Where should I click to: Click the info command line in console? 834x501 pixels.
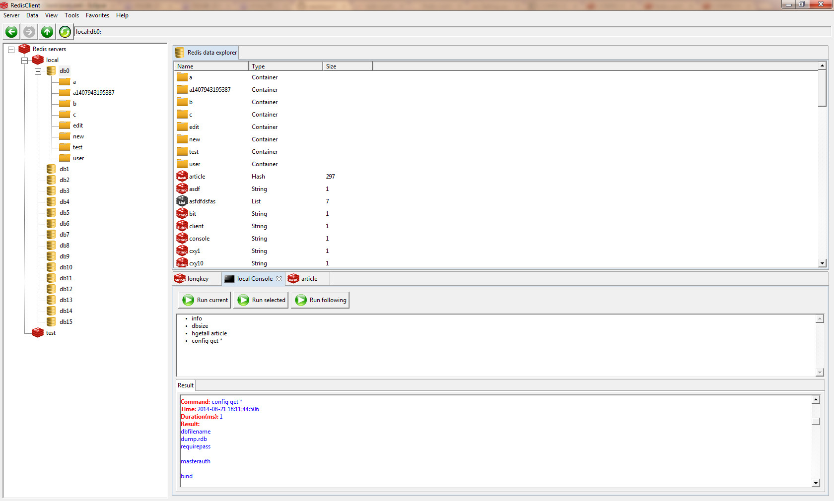coord(197,318)
